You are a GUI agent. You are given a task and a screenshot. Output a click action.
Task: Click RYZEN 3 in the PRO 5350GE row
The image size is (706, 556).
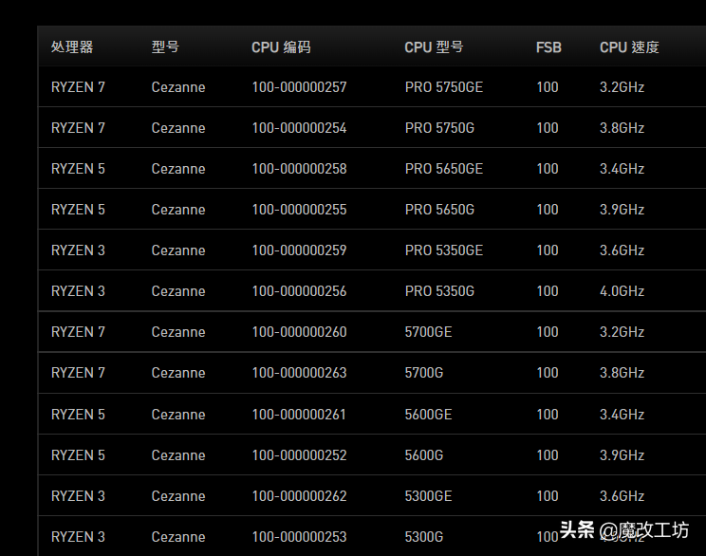(78, 250)
